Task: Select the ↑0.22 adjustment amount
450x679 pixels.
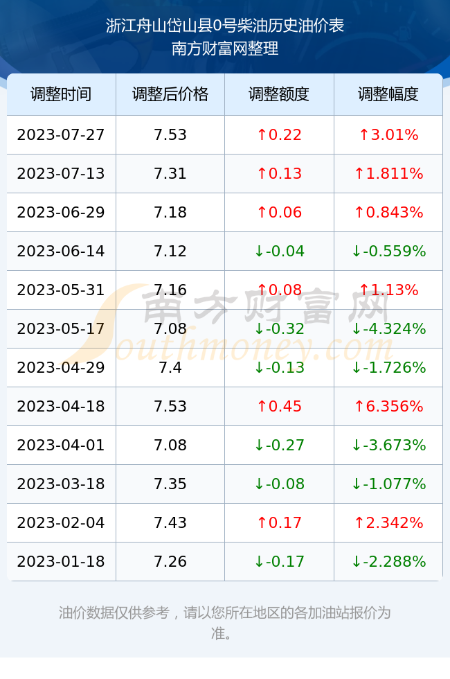Action: (x=279, y=134)
